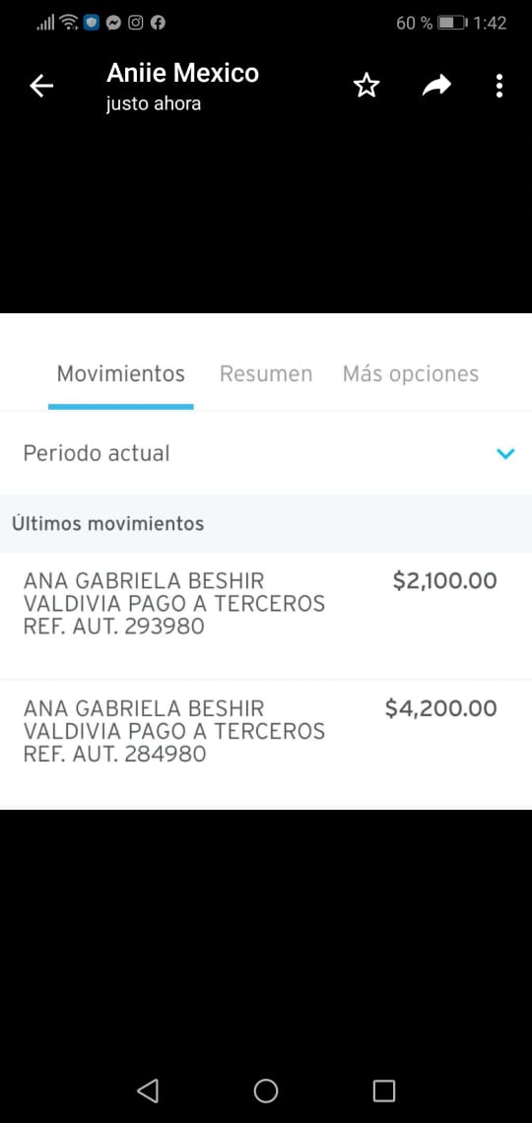Tap the battery indicator in status bar
Image resolution: width=532 pixels, height=1123 pixels.
coord(452,23)
